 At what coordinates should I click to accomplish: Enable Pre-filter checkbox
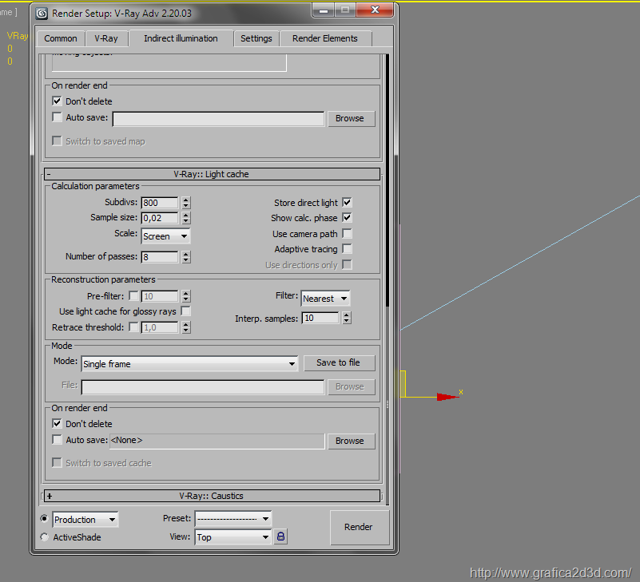coord(133,295)
